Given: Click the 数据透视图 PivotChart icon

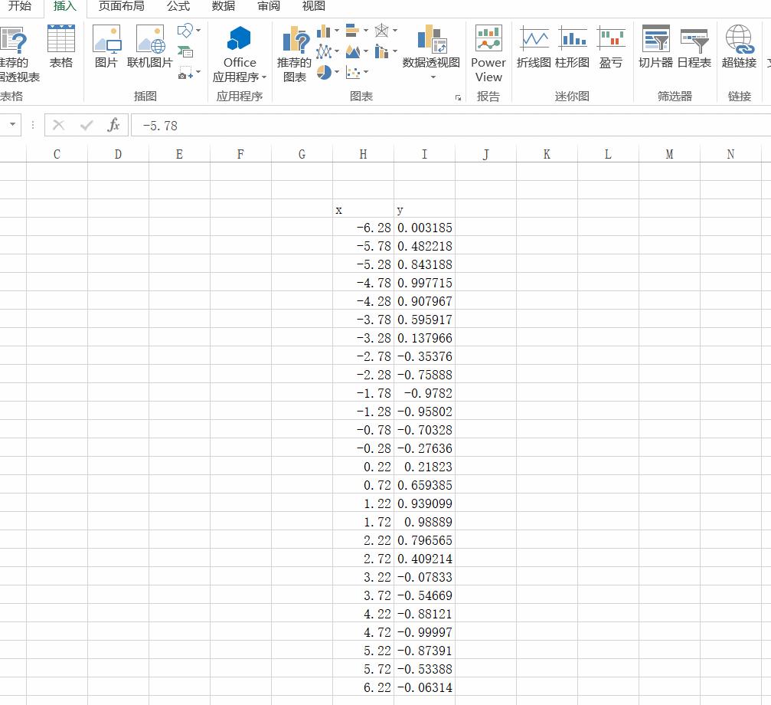Looking at the screenshot, I should pos(432,39).
